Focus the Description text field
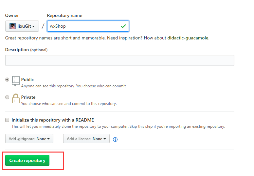 point(119,60)
